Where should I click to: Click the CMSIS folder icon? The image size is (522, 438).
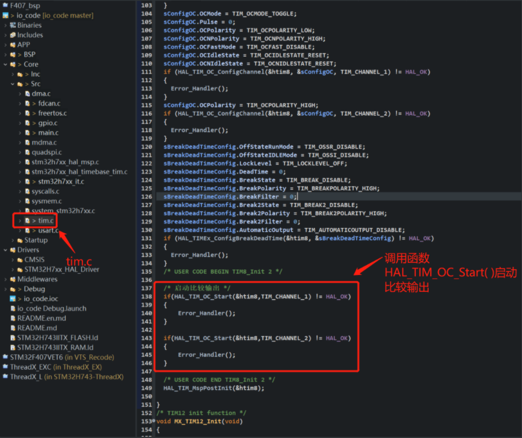20,260
